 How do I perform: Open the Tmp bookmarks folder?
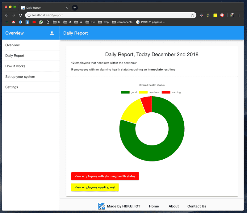(103, 22)
